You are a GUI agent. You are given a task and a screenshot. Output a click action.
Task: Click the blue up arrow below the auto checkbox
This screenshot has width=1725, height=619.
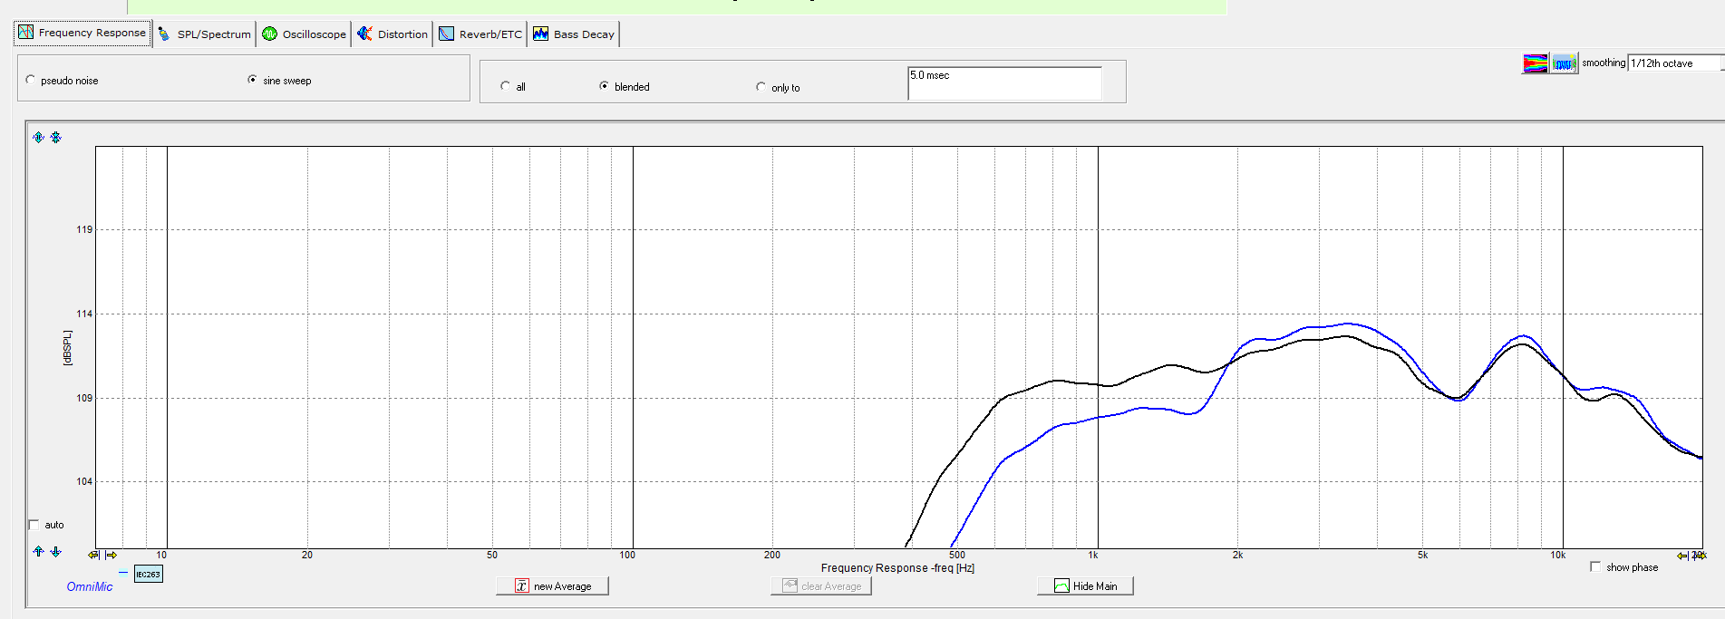[38, 551]
